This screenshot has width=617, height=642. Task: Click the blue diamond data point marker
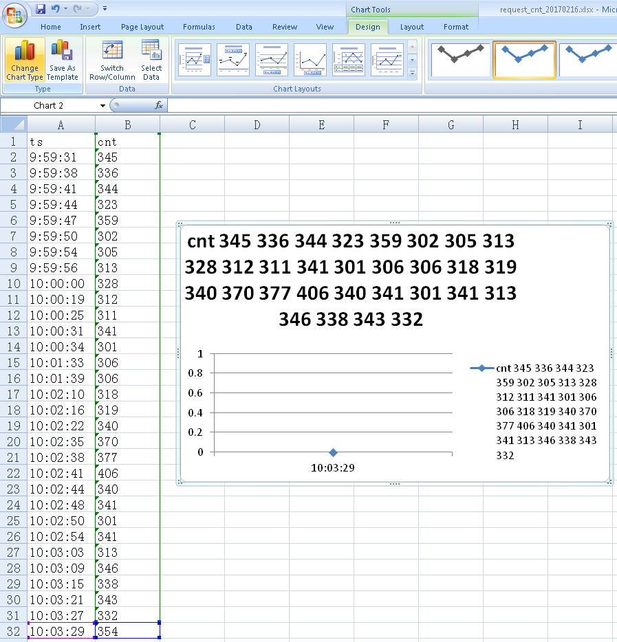(x=333, y=452)
